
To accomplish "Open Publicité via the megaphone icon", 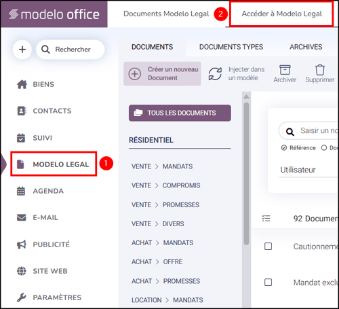I will [22, 244].
